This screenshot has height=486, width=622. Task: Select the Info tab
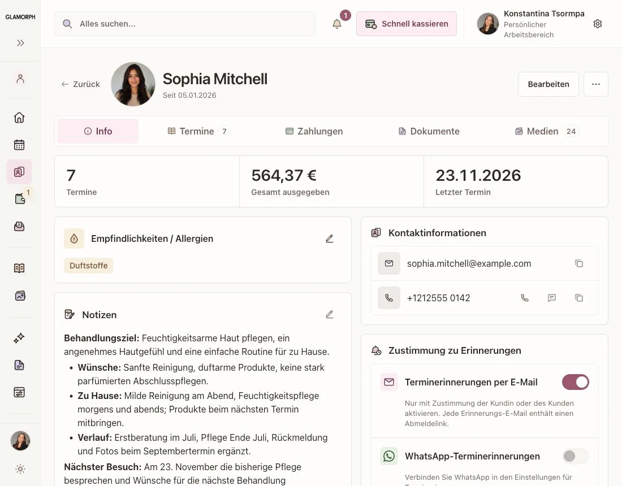point(98,131)
